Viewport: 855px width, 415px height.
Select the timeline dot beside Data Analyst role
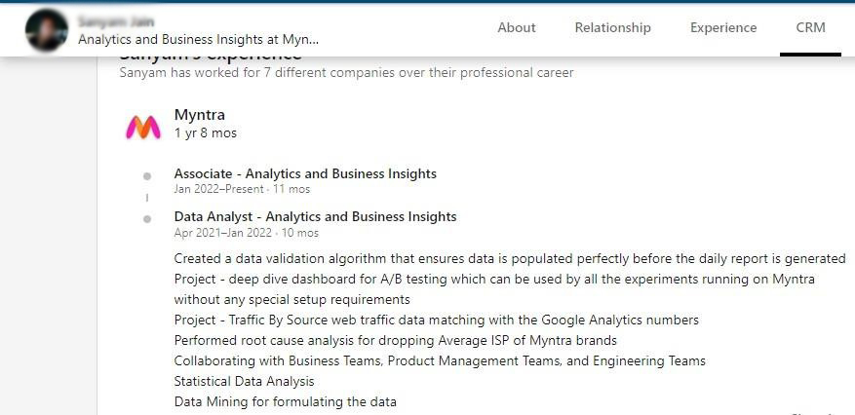point(147,219)
